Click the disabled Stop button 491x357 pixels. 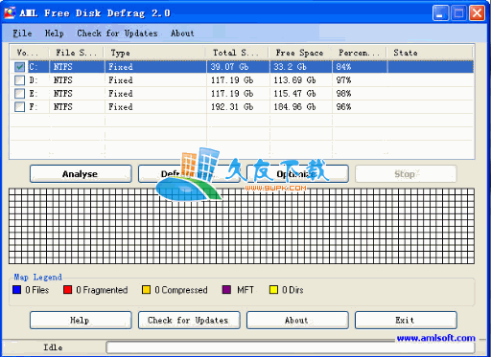(x=406, y=174)
